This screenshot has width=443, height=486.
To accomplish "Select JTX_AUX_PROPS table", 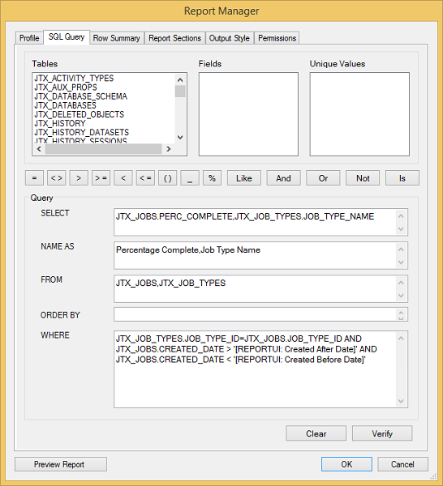I will (x=66, y=87).
